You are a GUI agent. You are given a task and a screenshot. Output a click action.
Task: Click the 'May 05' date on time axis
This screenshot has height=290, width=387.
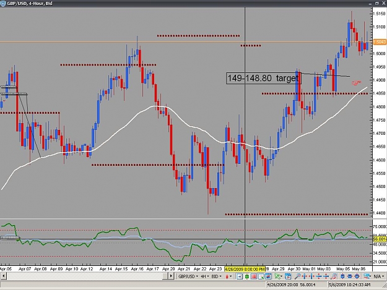click(x=343, y=269)
